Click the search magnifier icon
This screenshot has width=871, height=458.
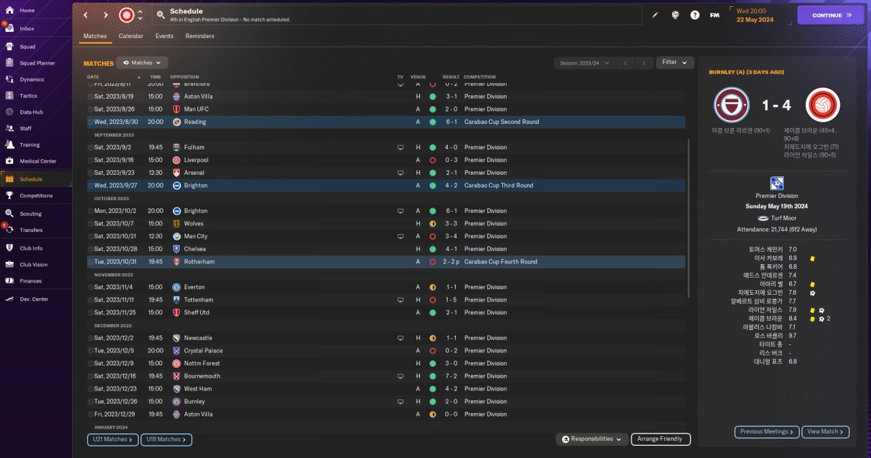pos(161,14)
